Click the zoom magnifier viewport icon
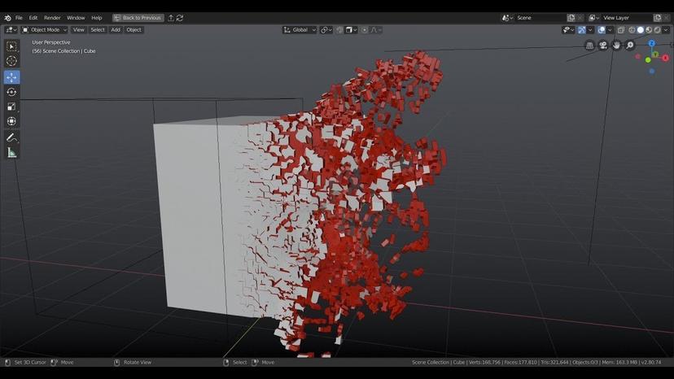 (630, 46)
